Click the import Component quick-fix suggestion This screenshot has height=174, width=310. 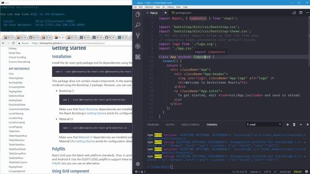[x=210, y=52]
